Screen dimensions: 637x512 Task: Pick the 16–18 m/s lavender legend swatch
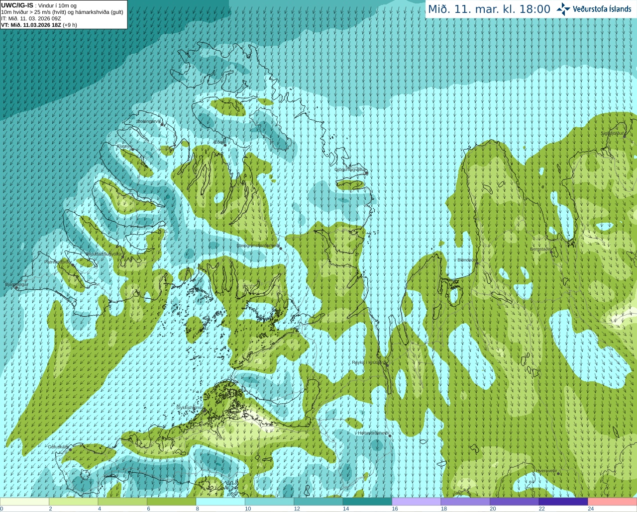point(417,502)
